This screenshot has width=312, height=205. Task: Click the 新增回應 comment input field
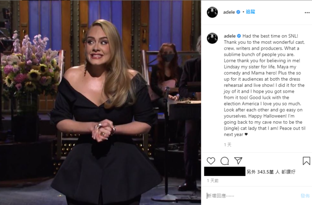click(252, 196)
